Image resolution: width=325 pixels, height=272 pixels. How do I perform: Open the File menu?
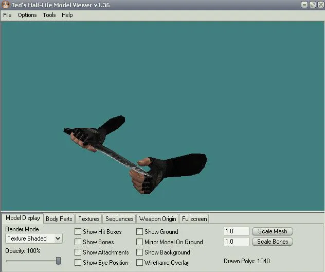tap(7, 15)
